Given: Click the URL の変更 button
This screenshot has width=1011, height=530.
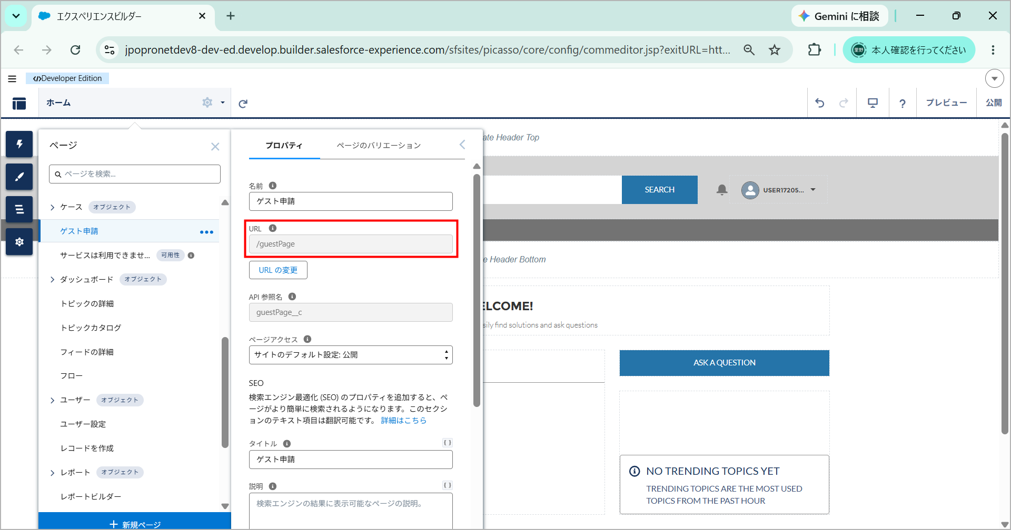Looking at the screenshot, I should click(278, 270).
